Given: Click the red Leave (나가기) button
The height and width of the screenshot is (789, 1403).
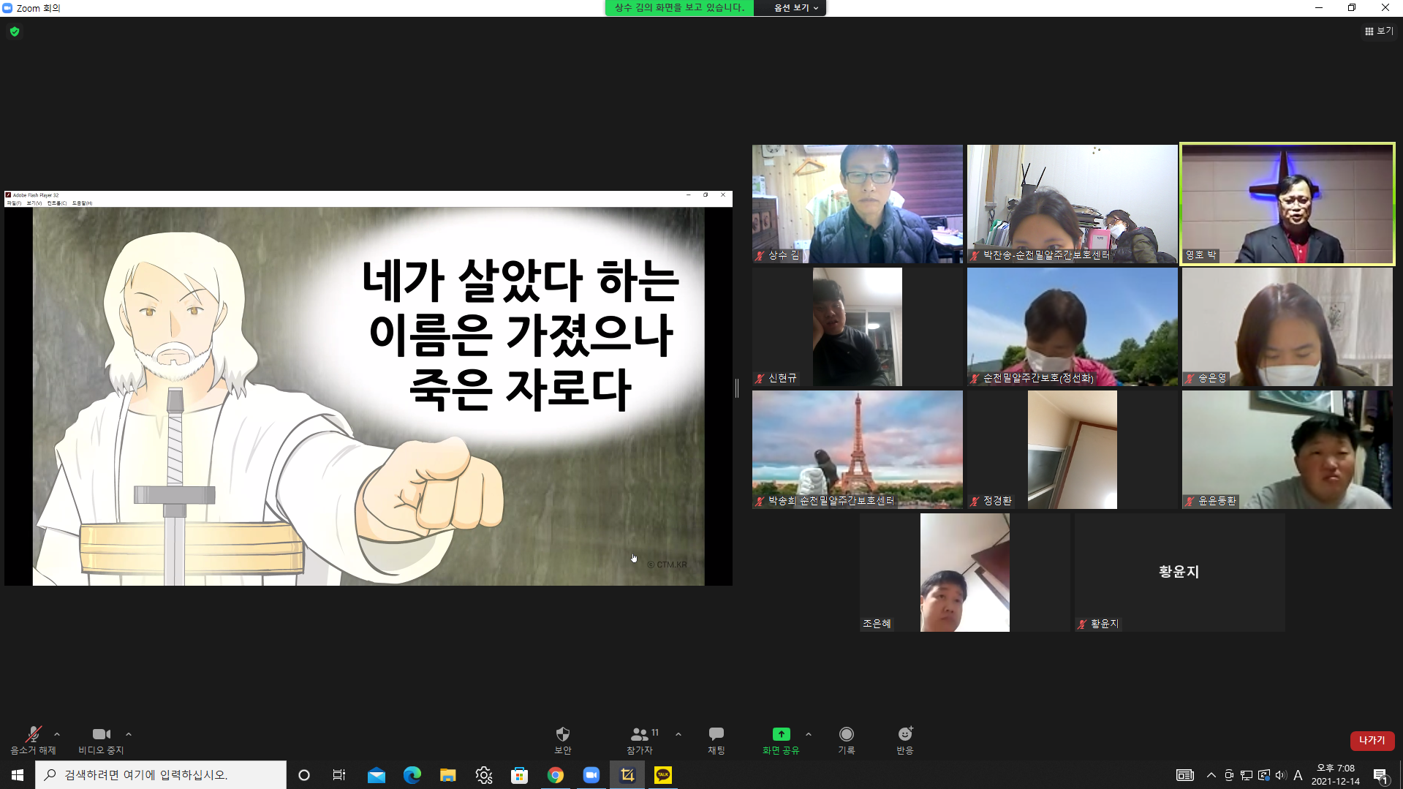Looking at the screenshot, I should tap(1372, 741).
